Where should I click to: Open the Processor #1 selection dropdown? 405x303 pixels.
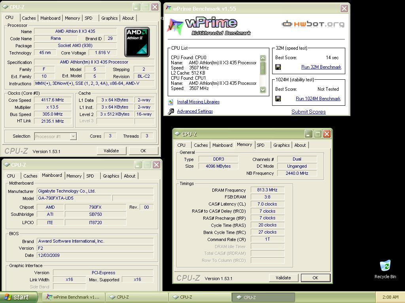73,136
